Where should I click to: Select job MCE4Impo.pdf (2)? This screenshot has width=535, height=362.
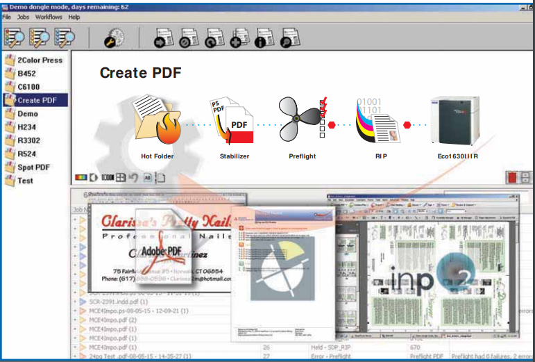point(112,320)
